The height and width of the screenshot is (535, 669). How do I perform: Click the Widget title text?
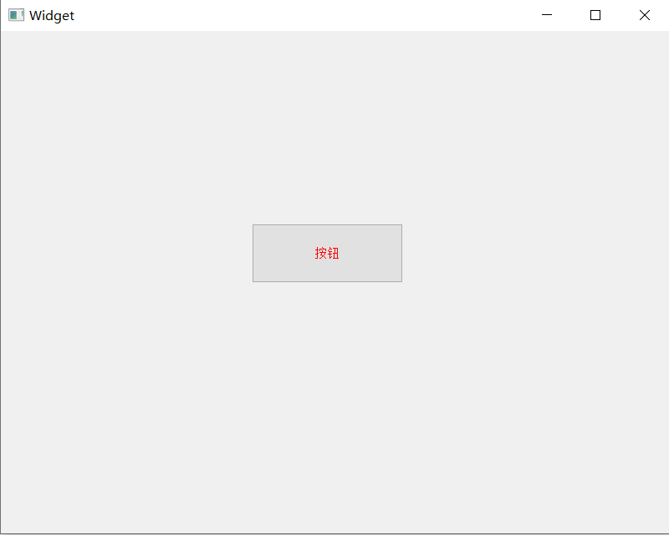[52, 16]
